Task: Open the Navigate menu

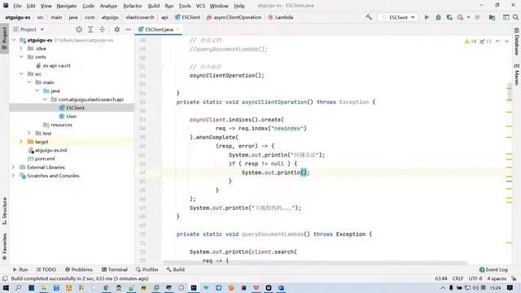Action: pyautogui.click(x=67, y=6)
